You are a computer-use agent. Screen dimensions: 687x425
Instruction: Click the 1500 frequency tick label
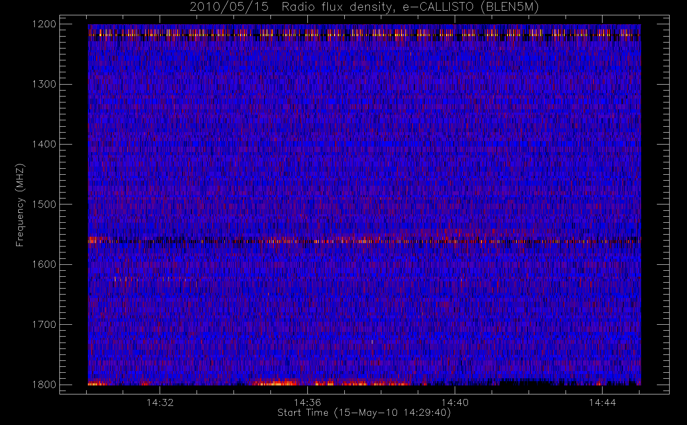[44, 204]
